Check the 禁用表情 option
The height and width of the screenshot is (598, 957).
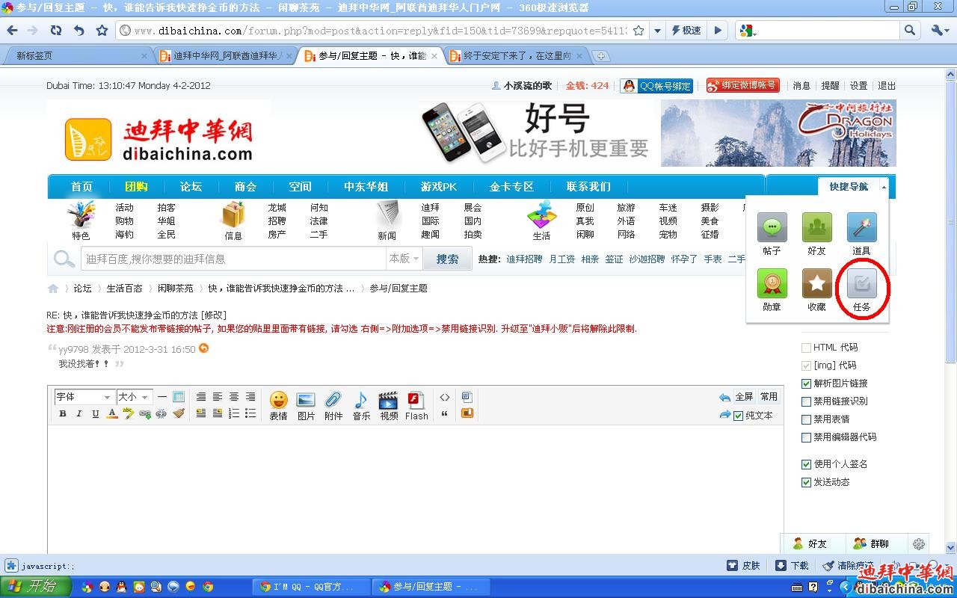[x=806, y=419]
